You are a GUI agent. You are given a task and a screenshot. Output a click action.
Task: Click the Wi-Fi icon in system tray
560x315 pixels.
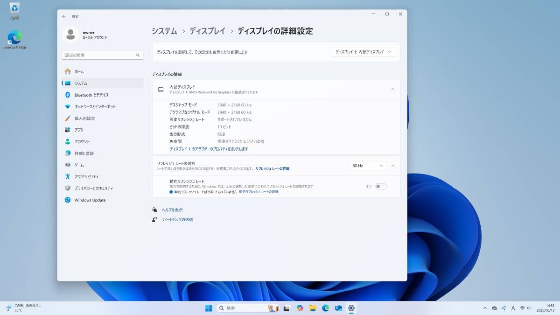point(523,308)
